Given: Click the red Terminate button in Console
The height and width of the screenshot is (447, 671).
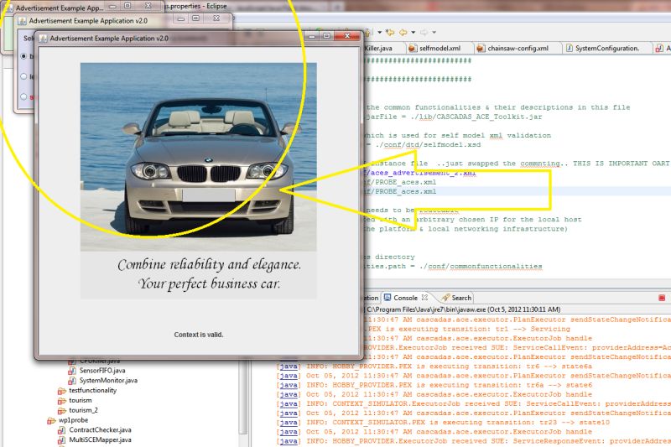Looking at the screenshot, I should [x=662, y=298].
